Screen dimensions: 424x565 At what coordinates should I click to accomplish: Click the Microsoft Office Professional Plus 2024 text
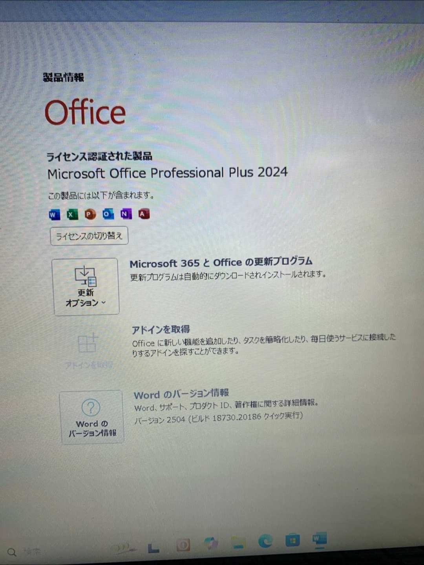tap(168, 173)
